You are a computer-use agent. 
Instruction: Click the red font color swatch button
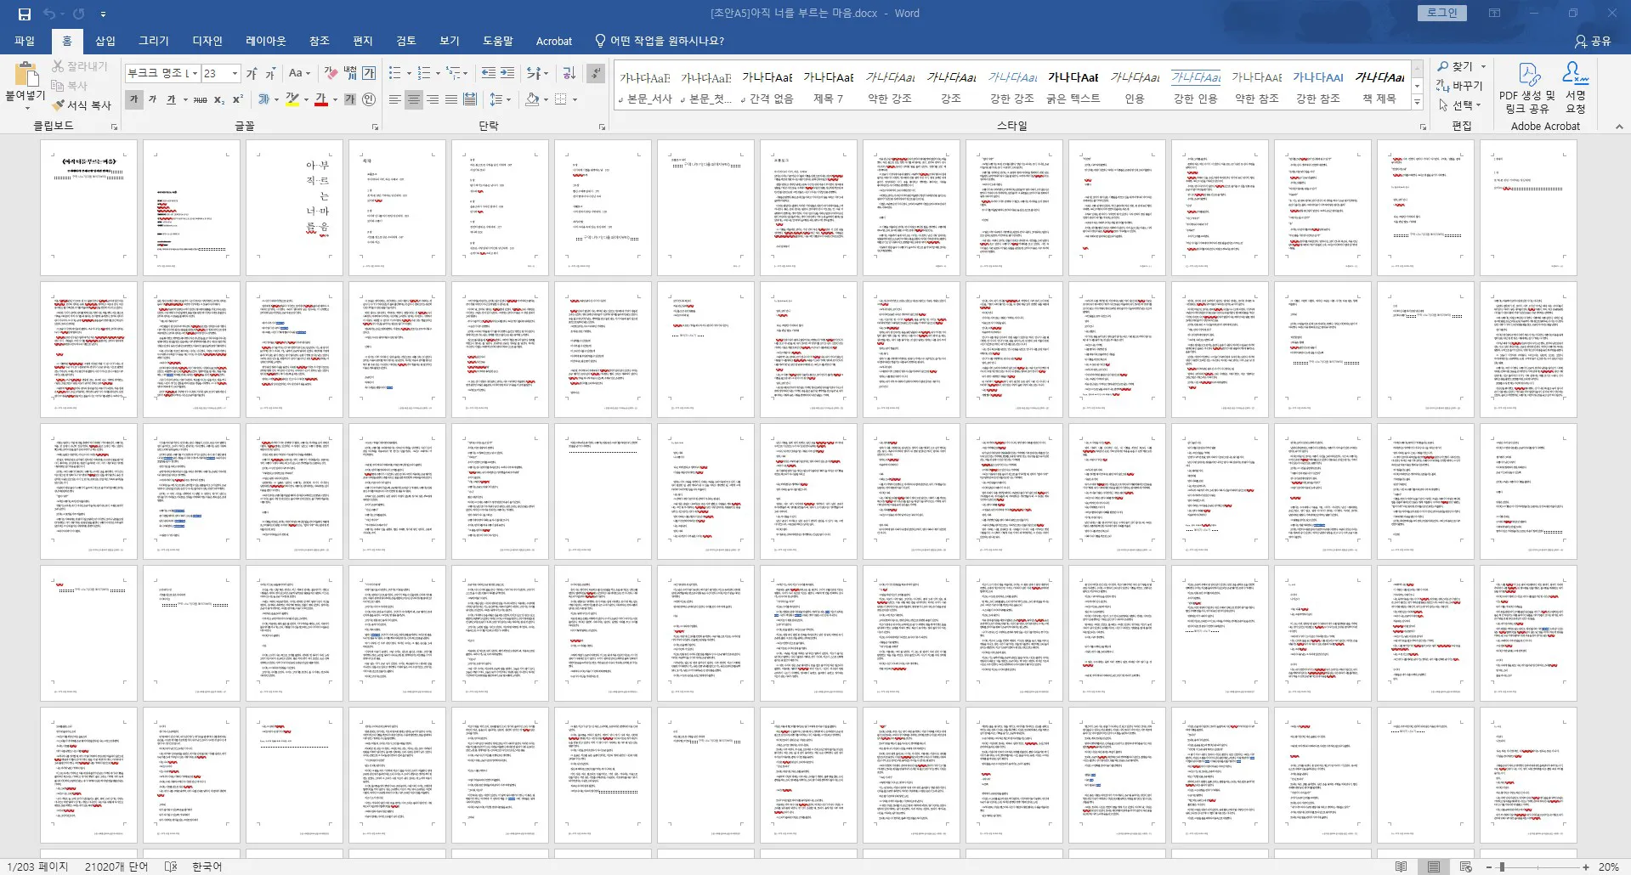[x=320, y=99]
